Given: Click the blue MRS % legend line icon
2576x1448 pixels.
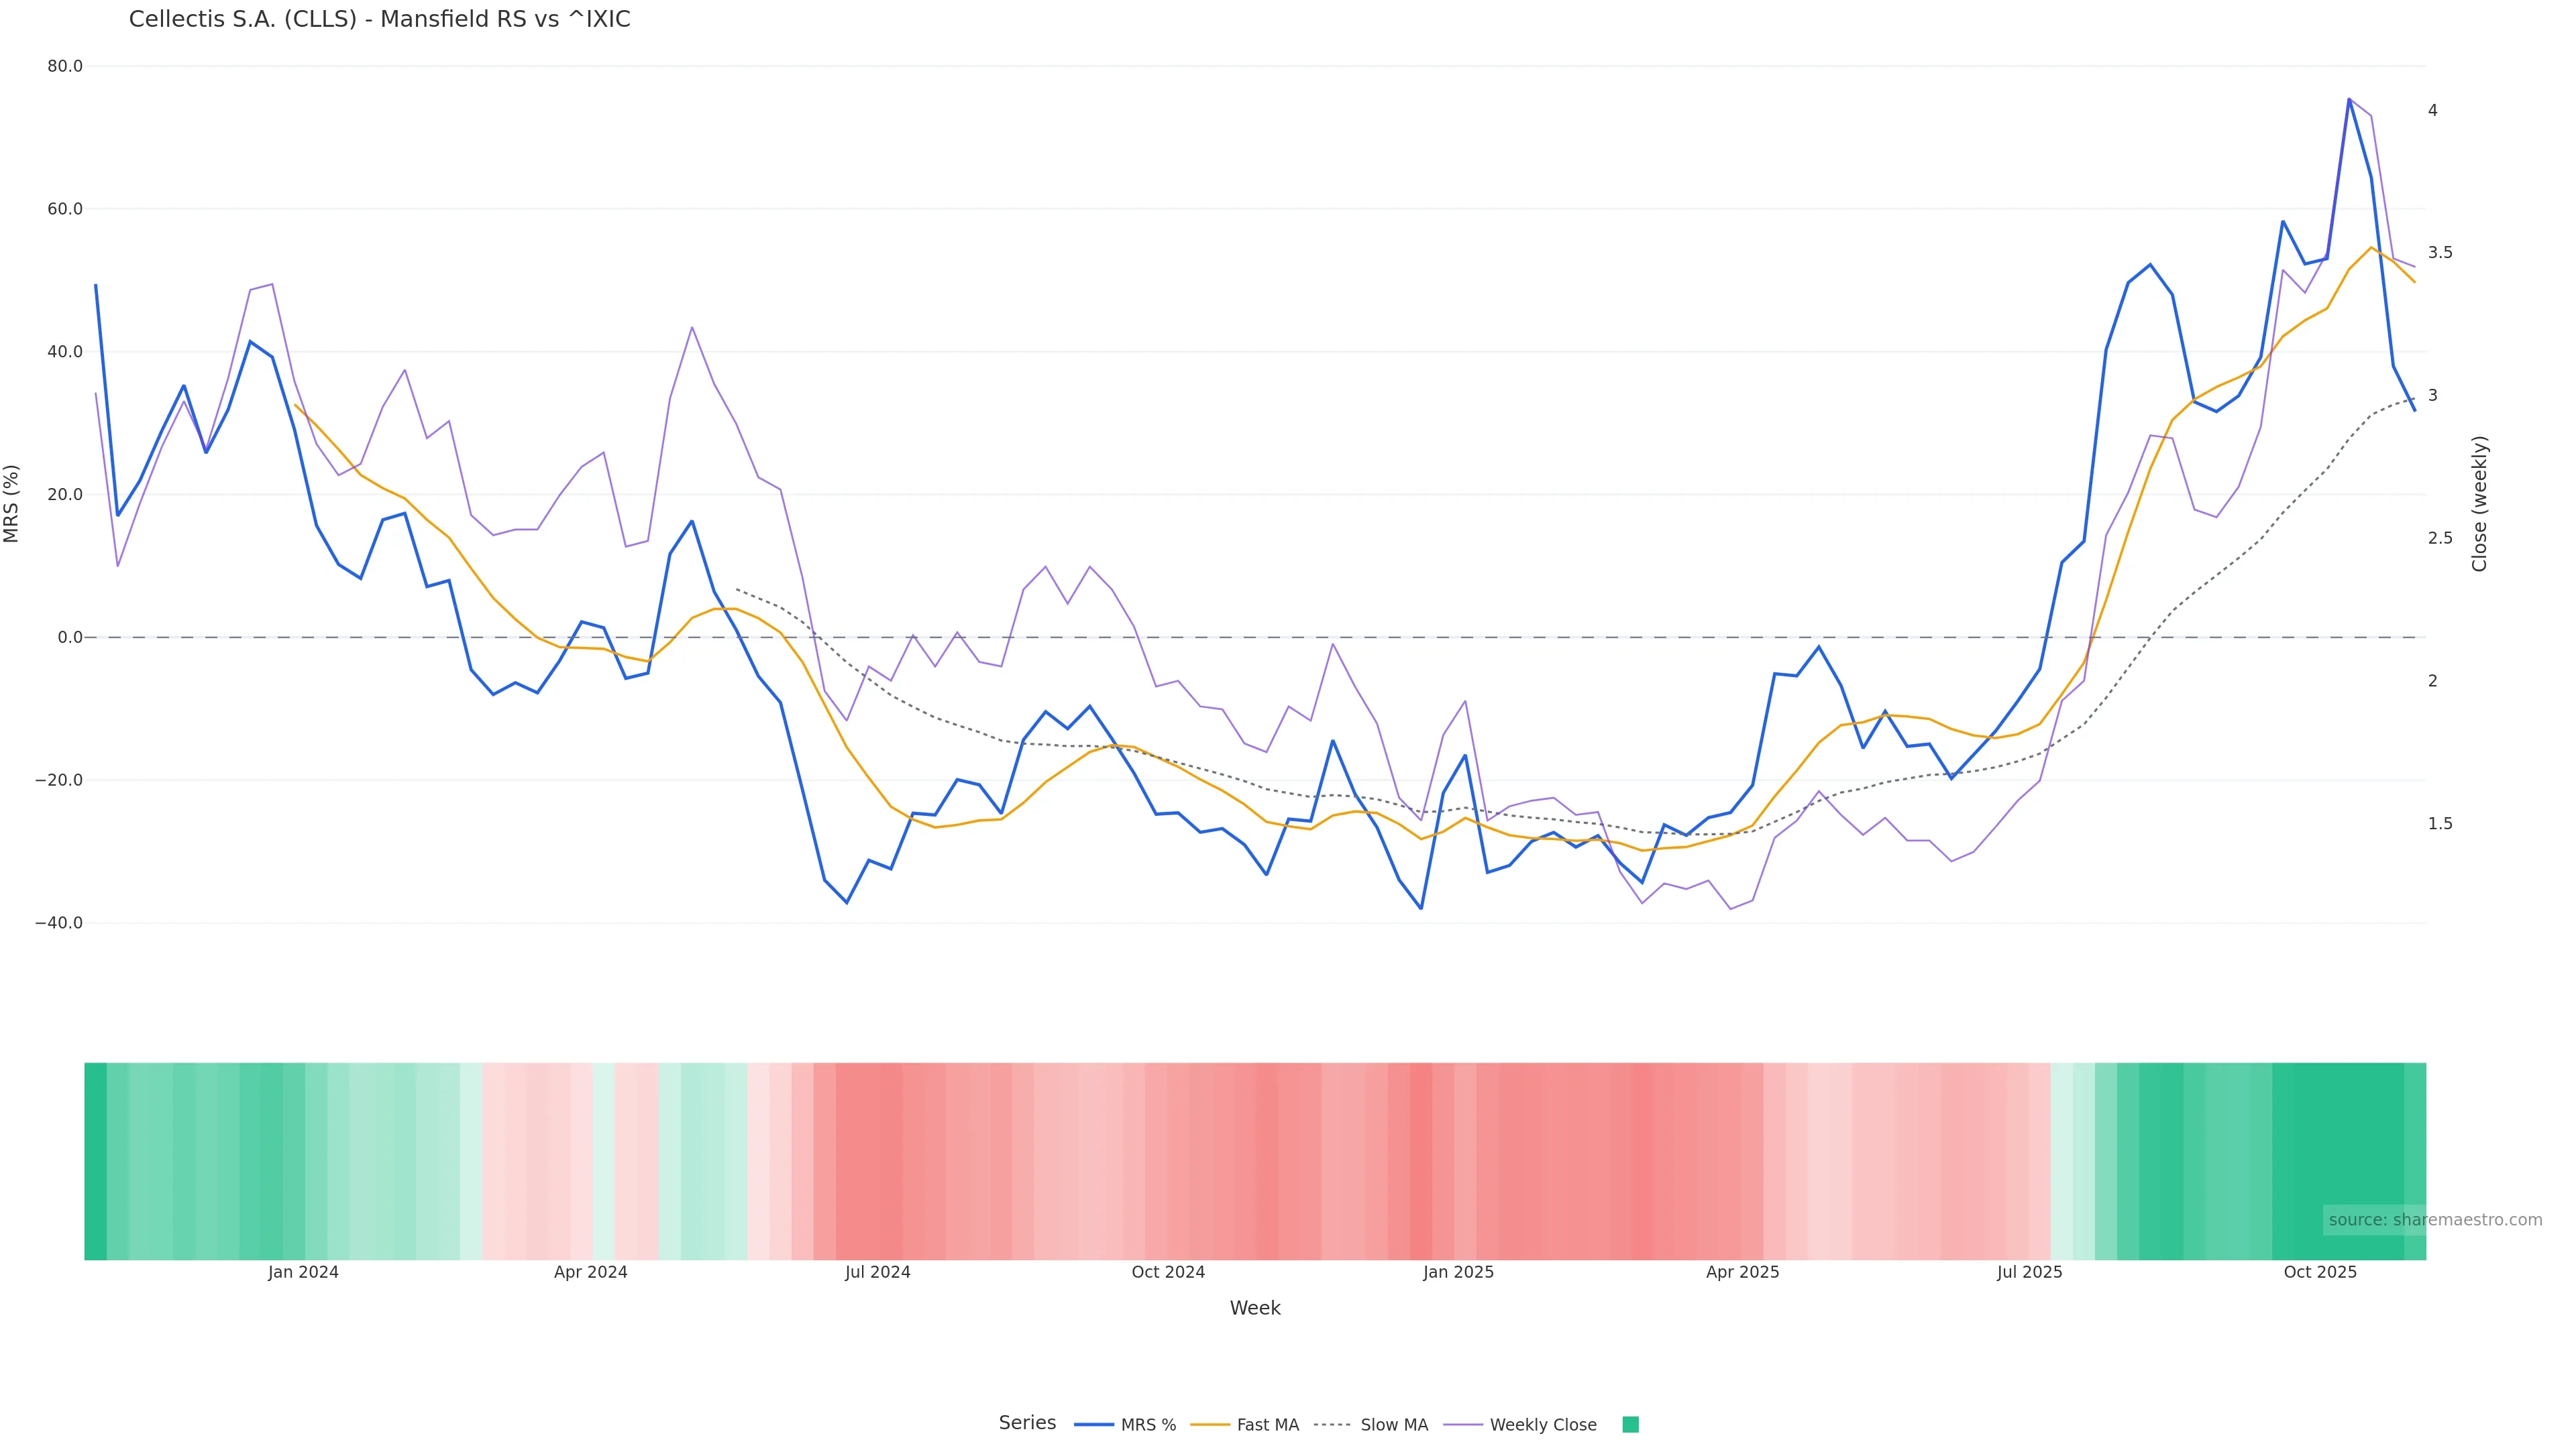Looking at the screenshot, I should [x=1094, y=1425].
